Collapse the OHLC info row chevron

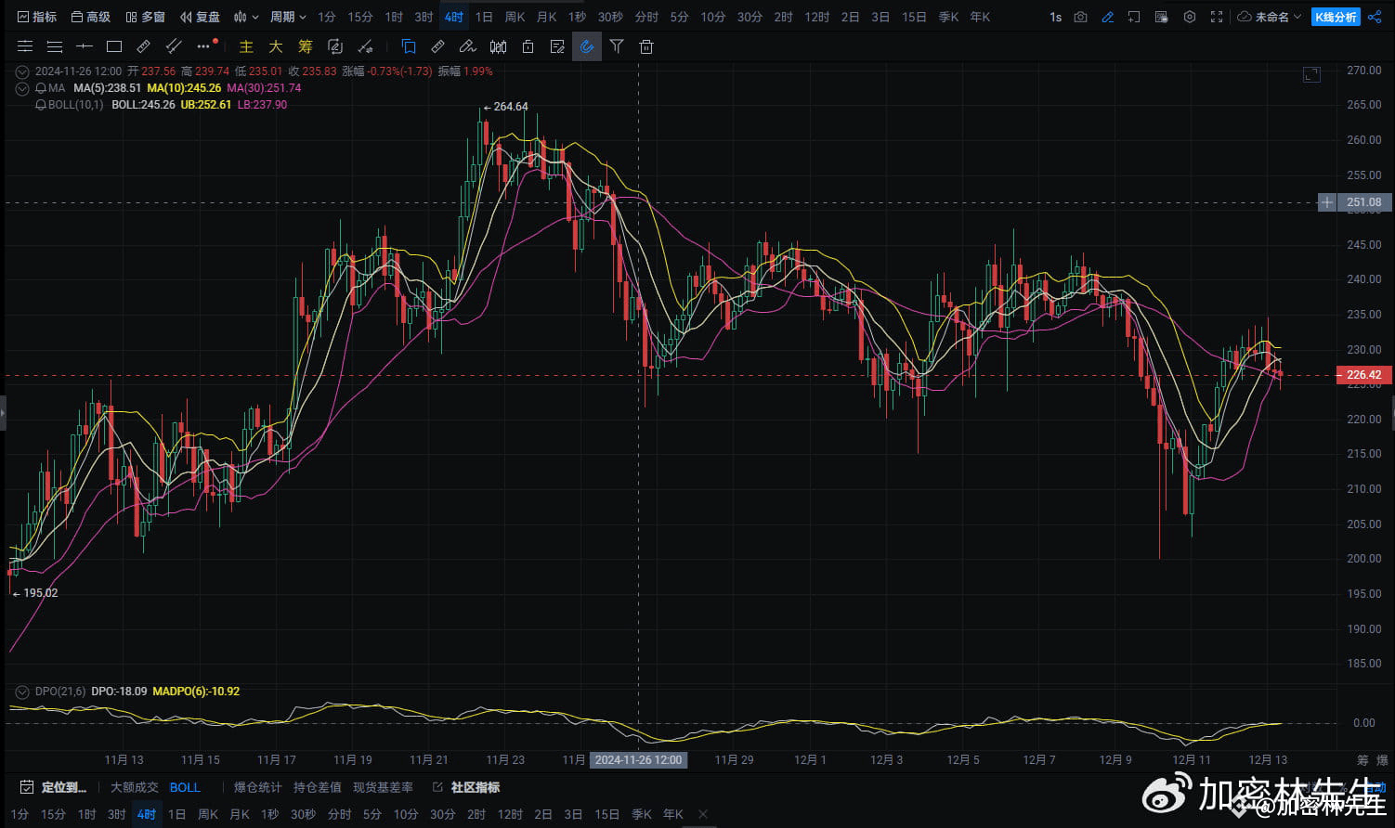22,71
